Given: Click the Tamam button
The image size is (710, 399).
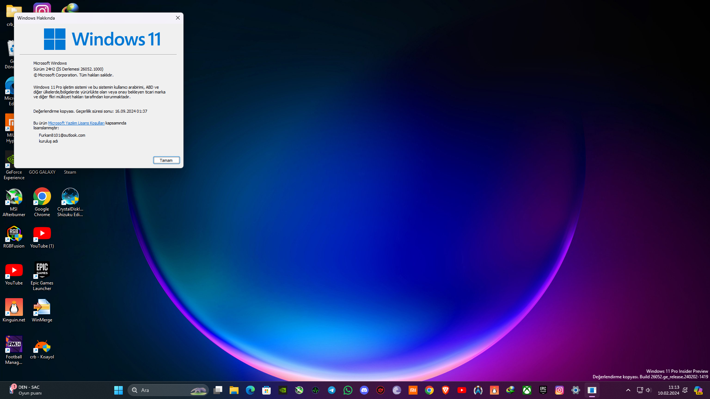Looking at the screenshot, I should click(166, 160).
